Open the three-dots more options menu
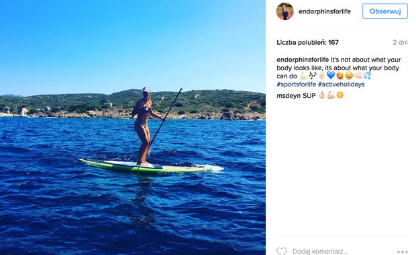 click(x=402, y=252)
